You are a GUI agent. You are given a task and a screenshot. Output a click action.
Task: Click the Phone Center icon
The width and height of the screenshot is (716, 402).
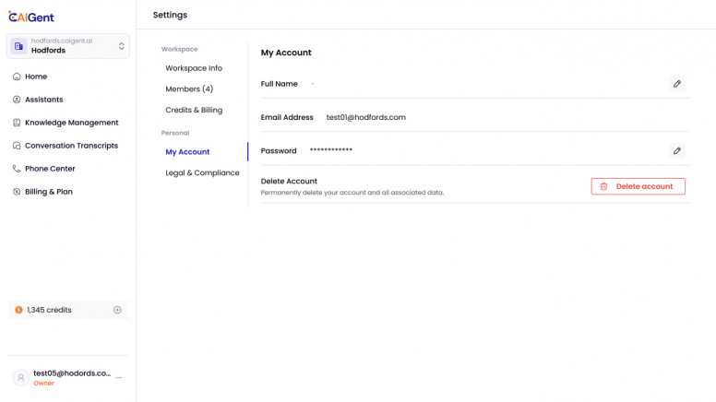17,169
